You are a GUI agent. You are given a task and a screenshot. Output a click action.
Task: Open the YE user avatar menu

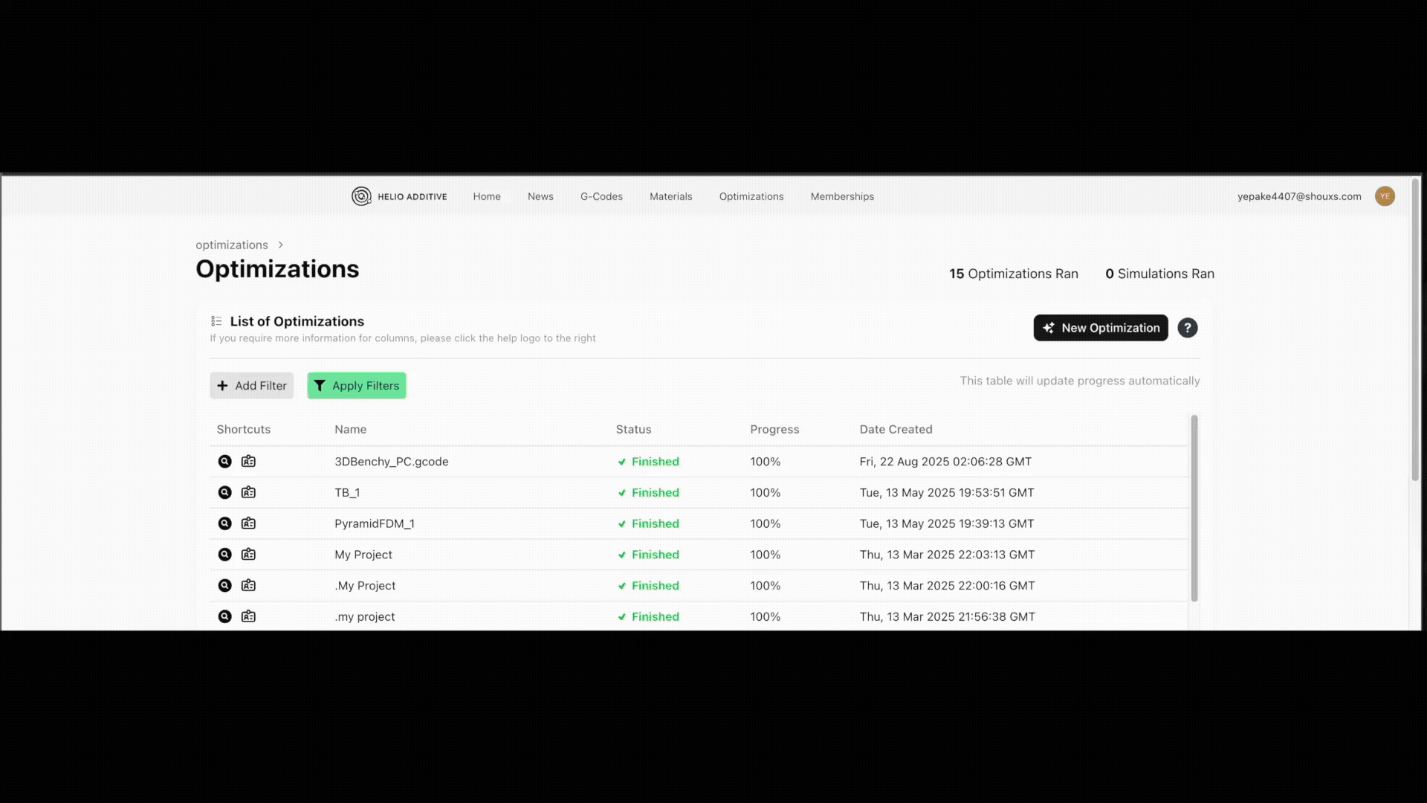point(1384,196)
